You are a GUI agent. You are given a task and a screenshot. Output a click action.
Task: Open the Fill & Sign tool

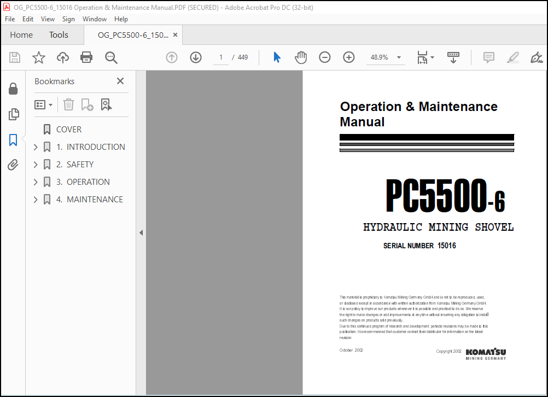(537, 57)
